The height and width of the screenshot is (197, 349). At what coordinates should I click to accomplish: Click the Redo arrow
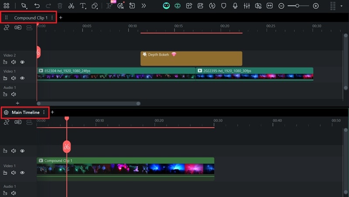click(48, 6)
